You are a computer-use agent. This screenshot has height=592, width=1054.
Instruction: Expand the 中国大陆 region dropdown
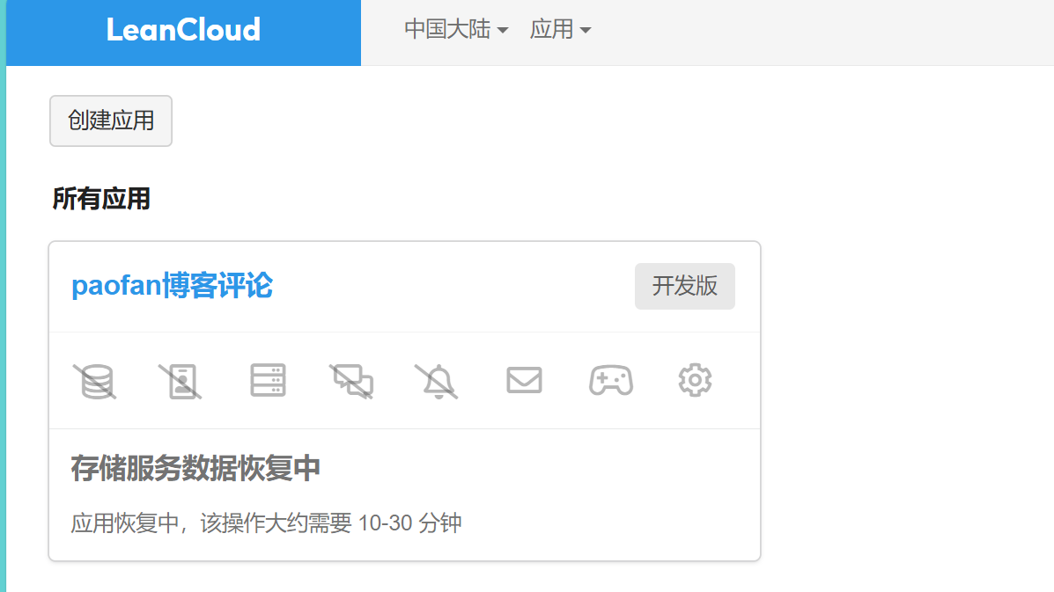[456, 30]
